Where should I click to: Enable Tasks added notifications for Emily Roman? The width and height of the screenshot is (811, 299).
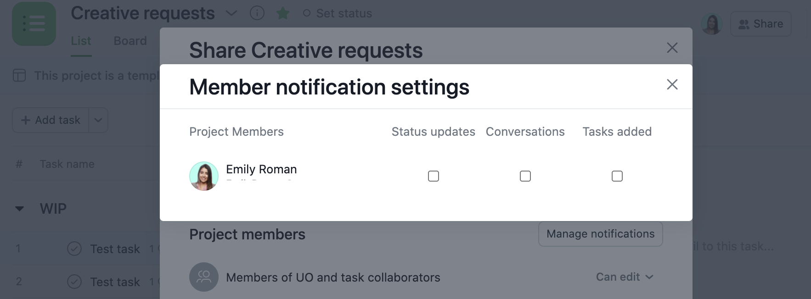click(617, 176)
